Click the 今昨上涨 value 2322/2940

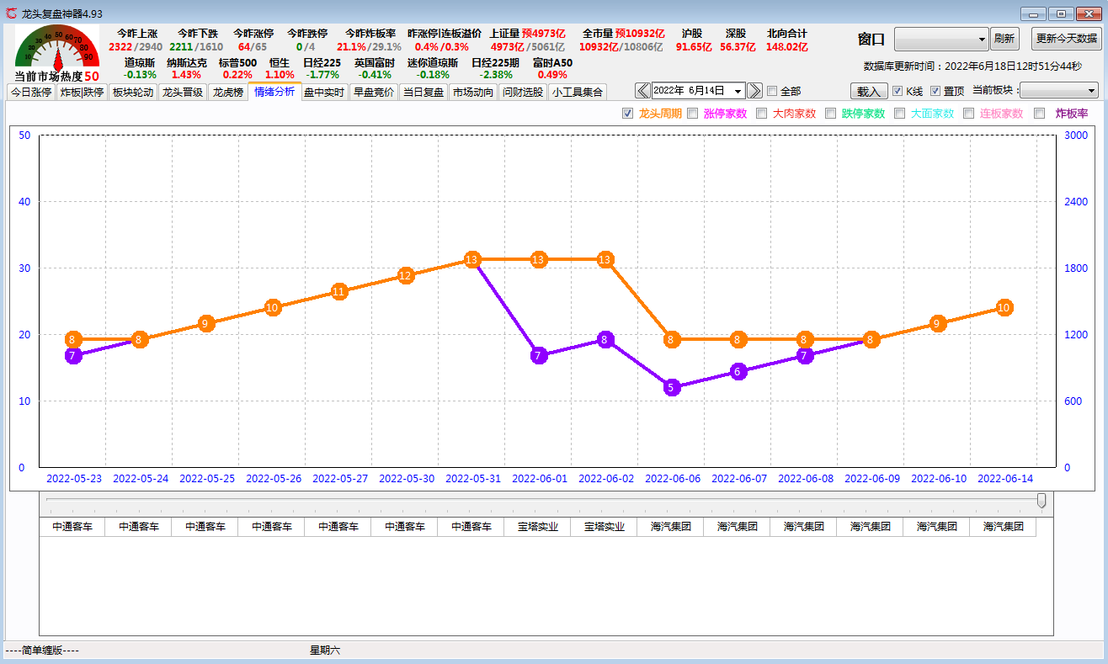pyautogui.click(x=136, y=47)
